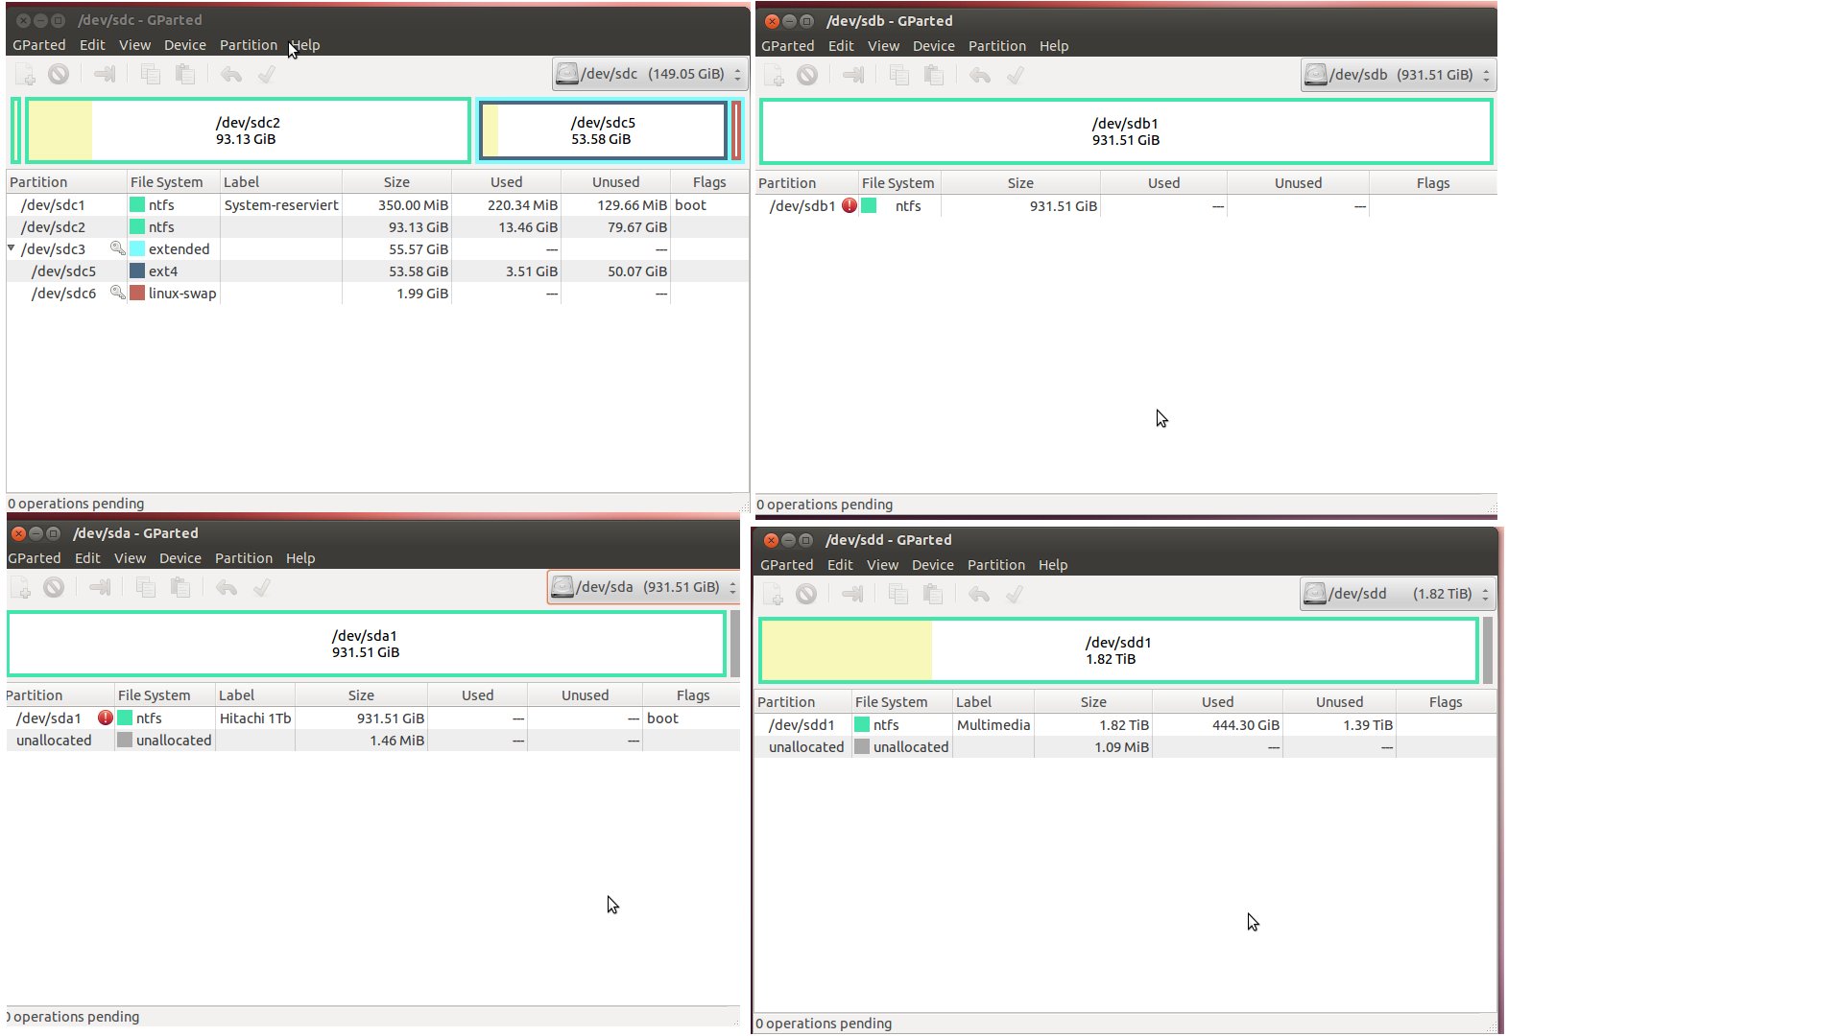Open the /dev/sda (931.51 GiB) device dropdown
1843x1036 pixels.
tap(644, 587)
